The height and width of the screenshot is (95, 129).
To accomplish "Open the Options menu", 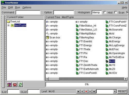I will [27, 7].
